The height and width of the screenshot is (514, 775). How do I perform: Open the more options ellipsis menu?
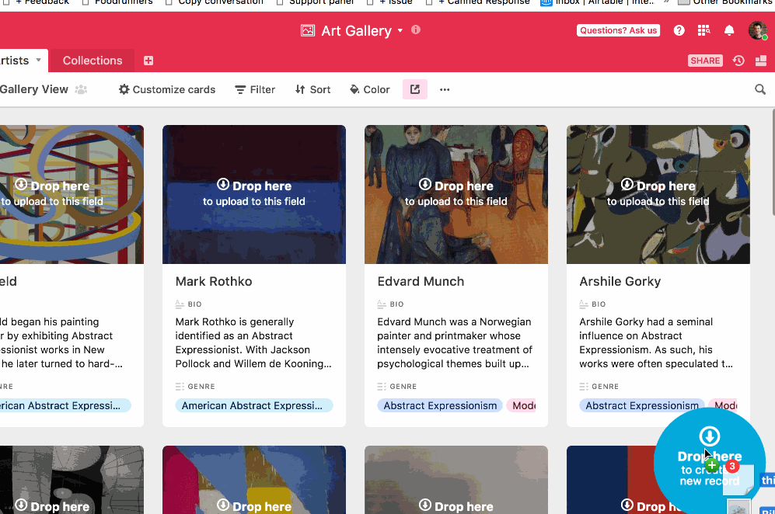point(445,89)
